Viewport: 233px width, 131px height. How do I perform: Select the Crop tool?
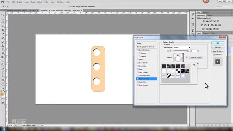tap(3, 30)
